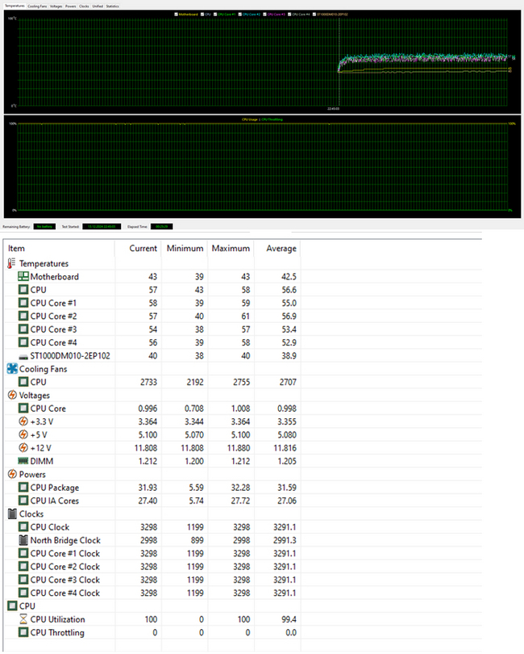Click the Voltages section icon
The width and height of the screenshot is (524, 654).
click(x=11, y=396)
